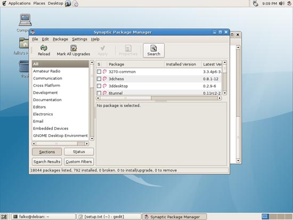Click the home folder desktop icon
Image resolution: width=293 pixels, height=220 pixels.
pos(24,43)
